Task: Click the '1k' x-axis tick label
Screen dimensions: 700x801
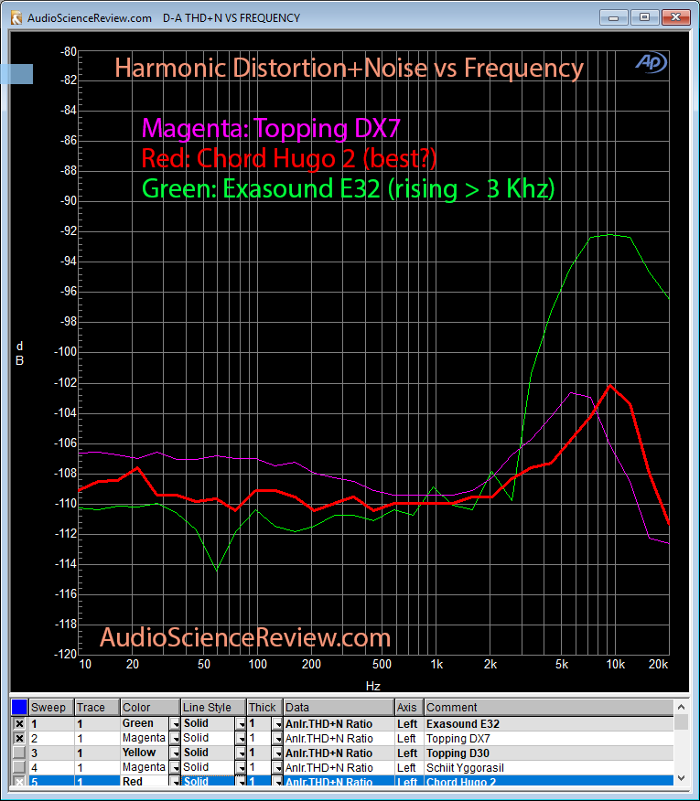Action: [436, 664]
